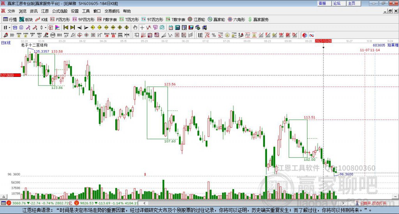Open the 9T四方形 tool
Image resolution: width=399 pixels, height=214 pixels.
point(152,19)
